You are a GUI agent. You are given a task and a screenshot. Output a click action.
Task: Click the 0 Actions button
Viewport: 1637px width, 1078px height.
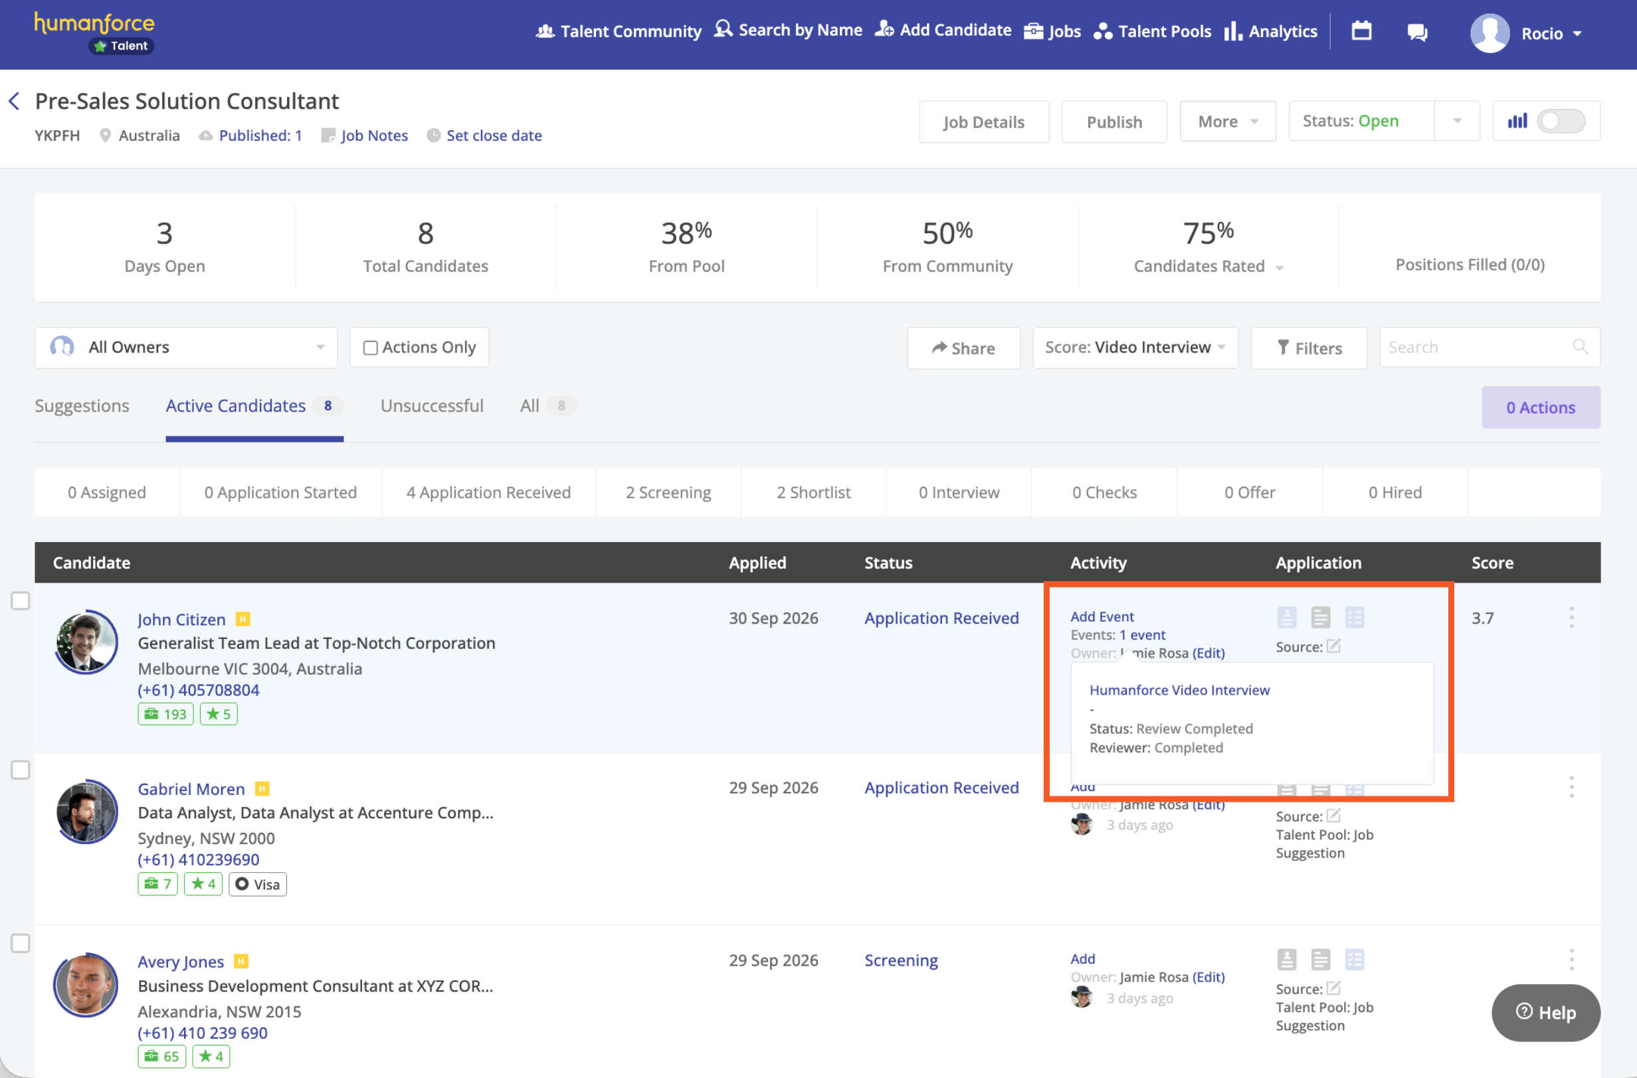pyautogui.click(x=1541, y=407)
